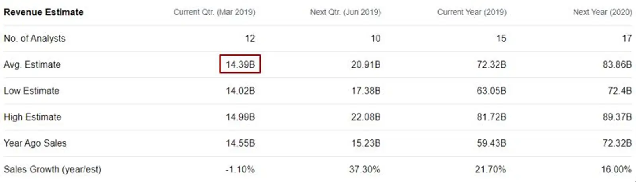The image size is (636, 182).
Task: Select the Revenue Estimate heading
Action: coord(43,12)
